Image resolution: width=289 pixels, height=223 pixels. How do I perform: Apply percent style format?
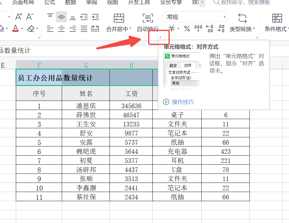[187, 29]
